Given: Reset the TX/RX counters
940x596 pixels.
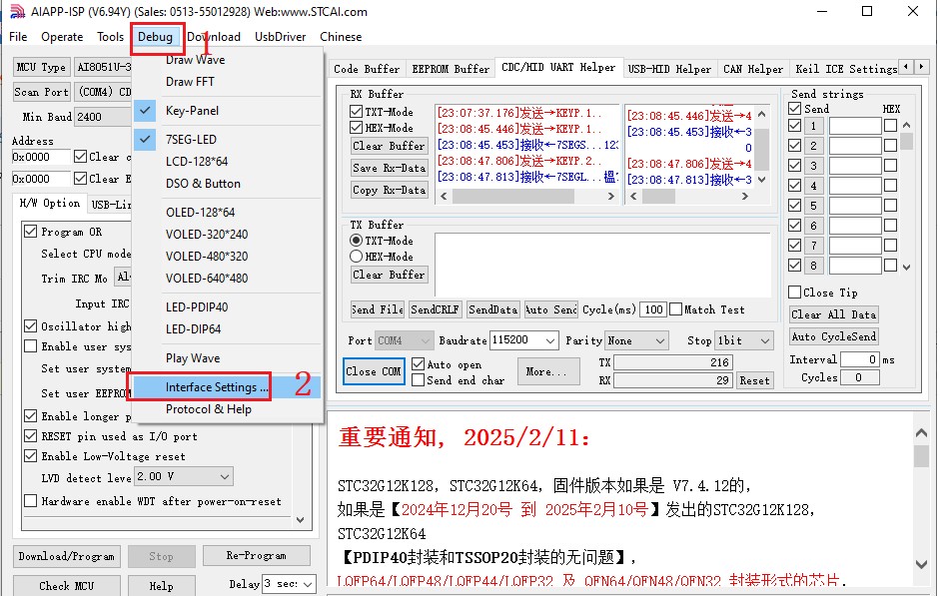Looking at the screenshot, I should pyautogui.click(x=754, y=380).
